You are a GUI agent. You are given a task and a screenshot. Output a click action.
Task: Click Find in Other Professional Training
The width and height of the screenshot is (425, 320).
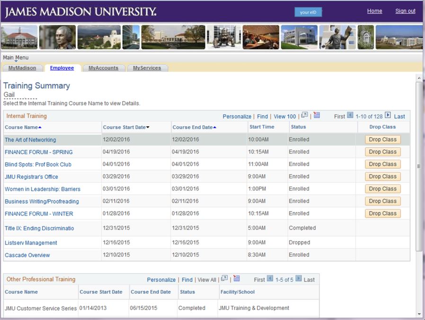click(187, 280)
